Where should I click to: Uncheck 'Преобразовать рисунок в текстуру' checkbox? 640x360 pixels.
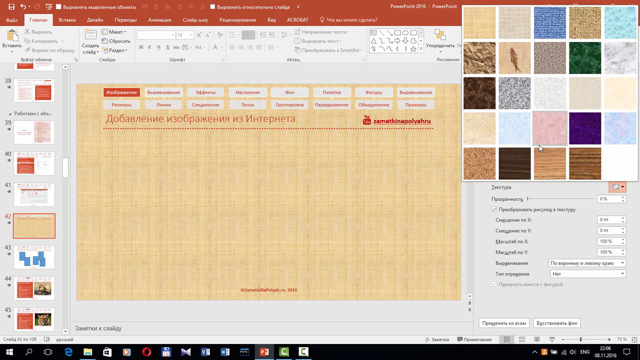494,209
